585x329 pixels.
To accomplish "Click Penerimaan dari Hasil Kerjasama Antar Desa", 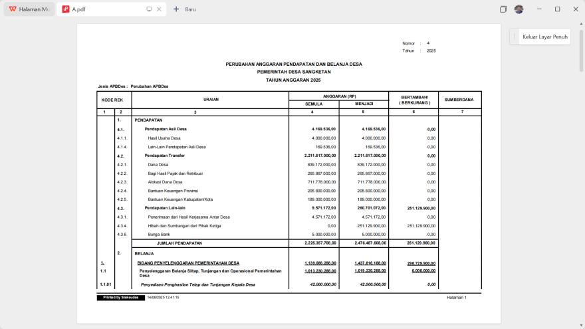I will (189, 217).
